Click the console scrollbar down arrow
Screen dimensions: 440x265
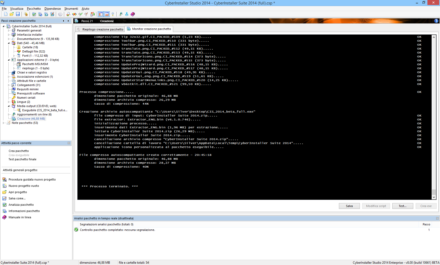(x=434, y=197)
